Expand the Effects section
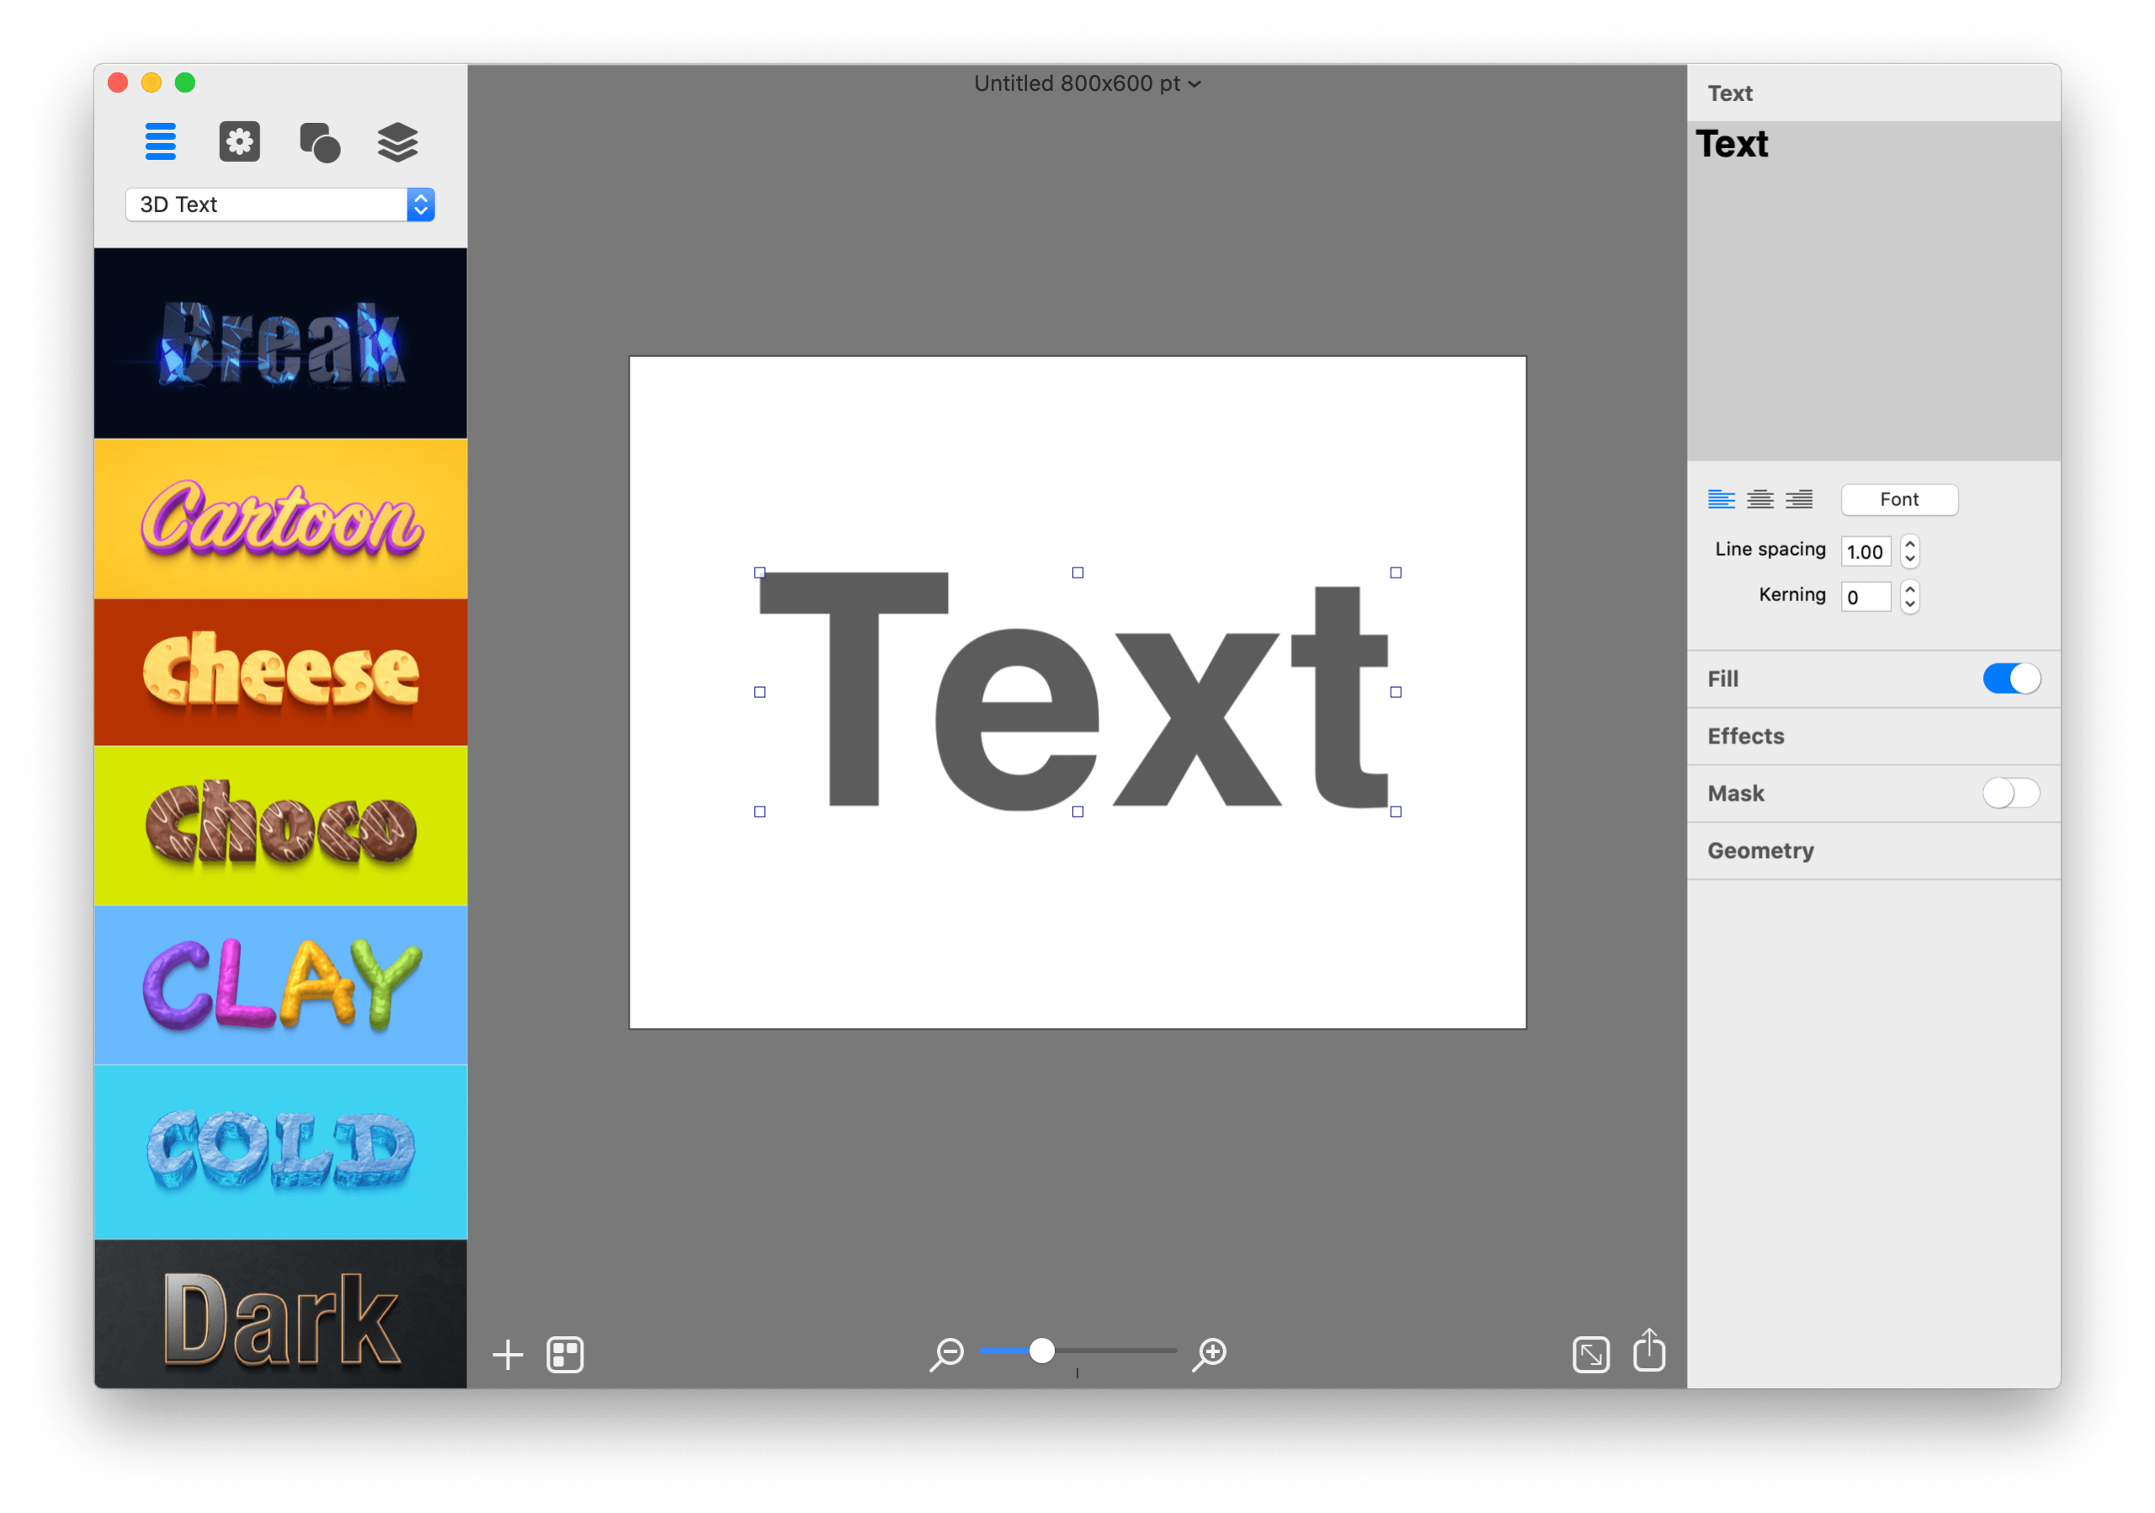This screenshot has height=1513, width=2155. point(1746,736)
